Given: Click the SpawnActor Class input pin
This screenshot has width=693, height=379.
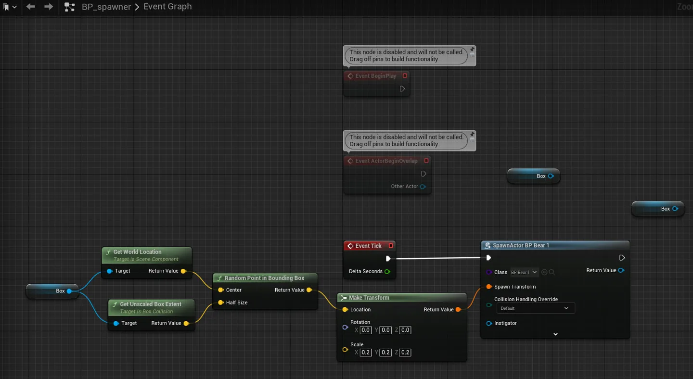Looking at the screenshot, I should click(489, 272).
